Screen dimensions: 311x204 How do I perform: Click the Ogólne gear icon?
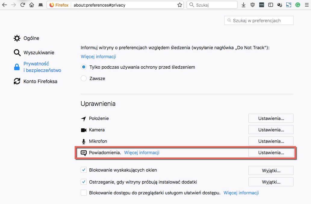click(17, 38)
